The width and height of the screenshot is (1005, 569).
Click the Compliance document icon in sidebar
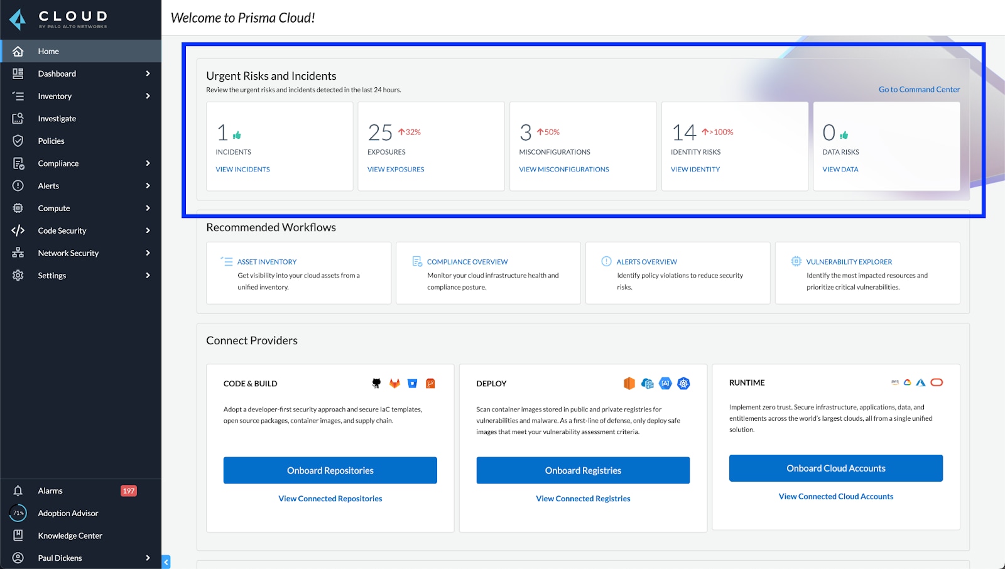(18, 163)
